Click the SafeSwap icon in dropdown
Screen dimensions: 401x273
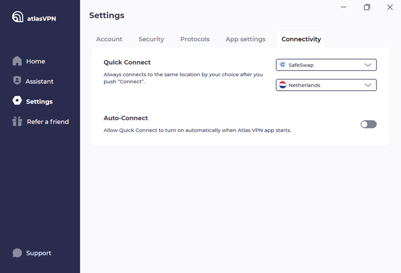283,65
